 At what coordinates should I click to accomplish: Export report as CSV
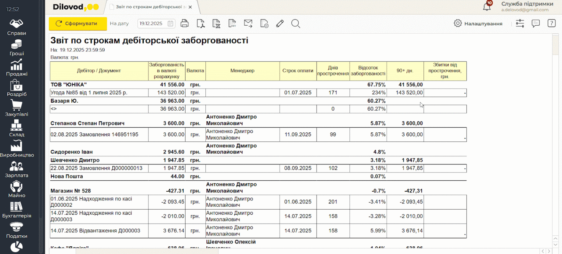click(232, 23)
